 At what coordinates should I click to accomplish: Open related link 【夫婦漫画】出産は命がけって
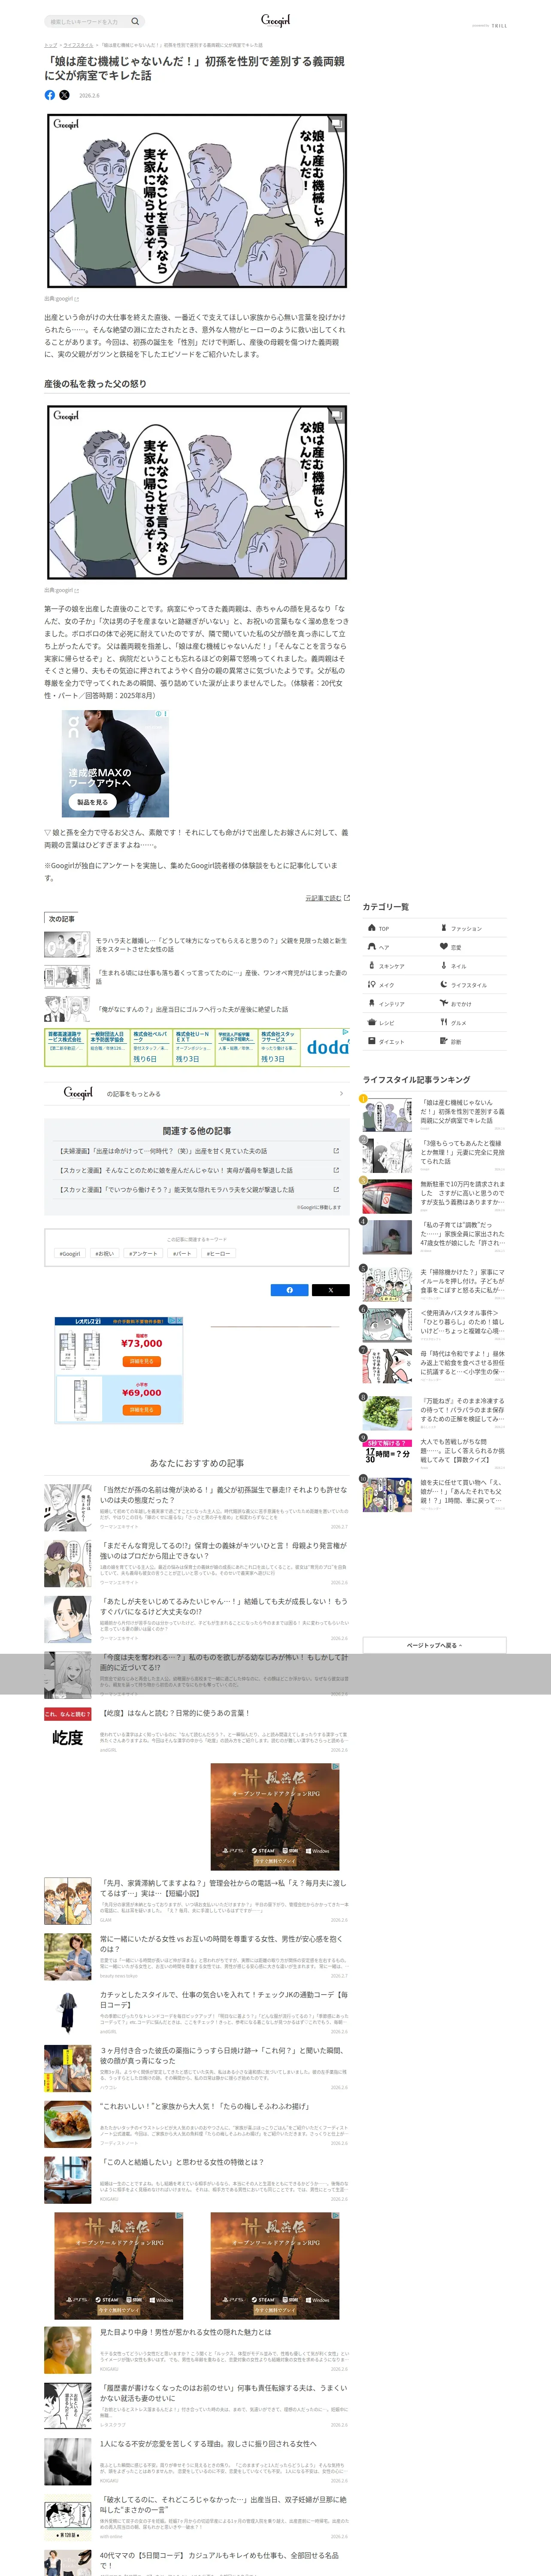pos(197,1151)
